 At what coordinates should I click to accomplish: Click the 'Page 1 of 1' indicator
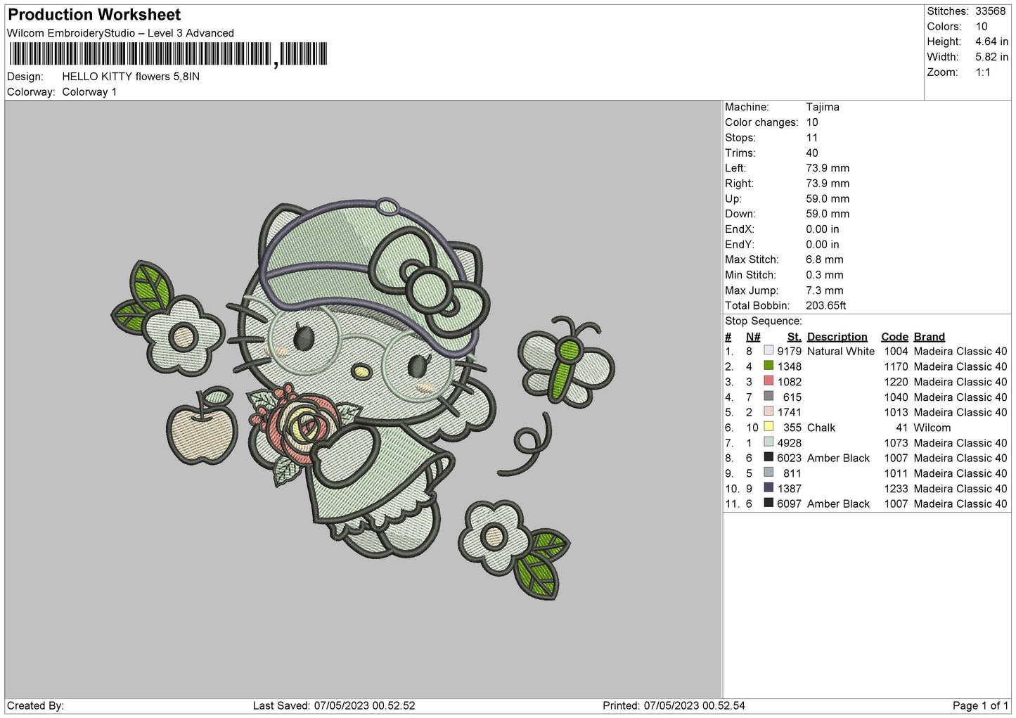click(980, 705)
